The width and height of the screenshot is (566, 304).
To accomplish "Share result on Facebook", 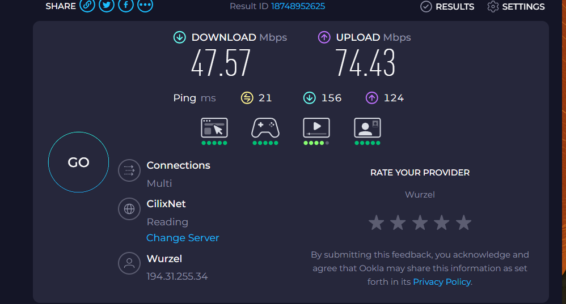I will [125, 6].
